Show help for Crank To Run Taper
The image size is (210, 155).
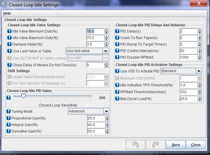117,38
